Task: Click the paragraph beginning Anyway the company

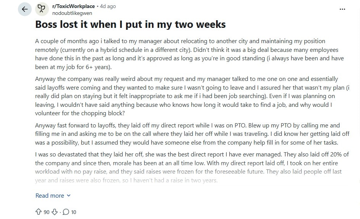Action: click(192, 96)
